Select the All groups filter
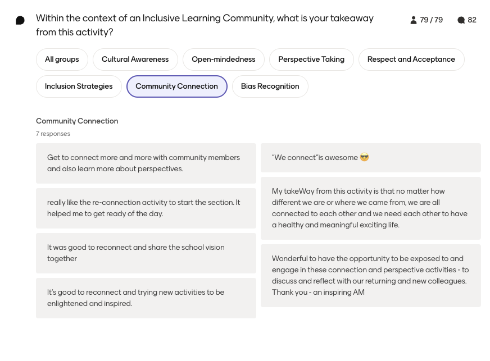490x361 pixels. coord(62,60)
